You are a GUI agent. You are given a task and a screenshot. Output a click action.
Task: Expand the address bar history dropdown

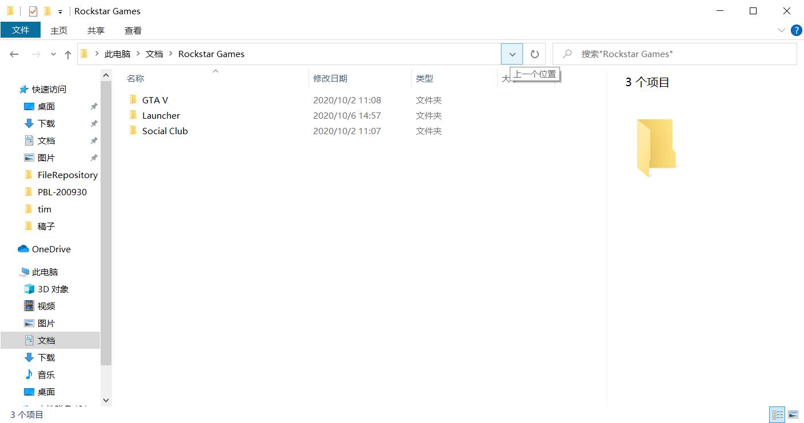pyautogui.click(x=512, y=54)
